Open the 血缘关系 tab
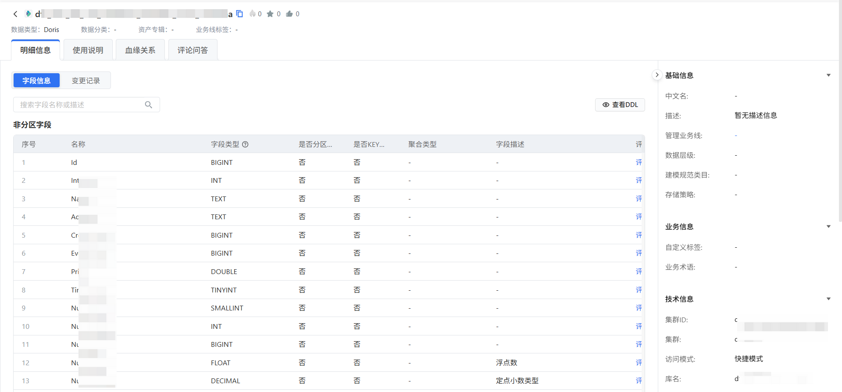Viewport: 842px width, 392px height. 140,50
